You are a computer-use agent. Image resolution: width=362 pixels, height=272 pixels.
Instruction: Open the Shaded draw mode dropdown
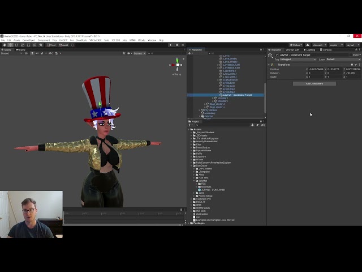click(11, 53)
